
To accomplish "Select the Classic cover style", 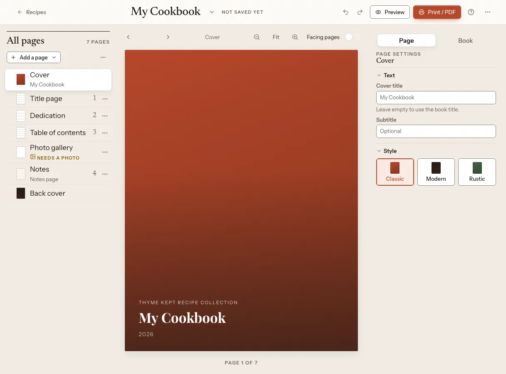I will pyautogui.click(x=395, y=172).
